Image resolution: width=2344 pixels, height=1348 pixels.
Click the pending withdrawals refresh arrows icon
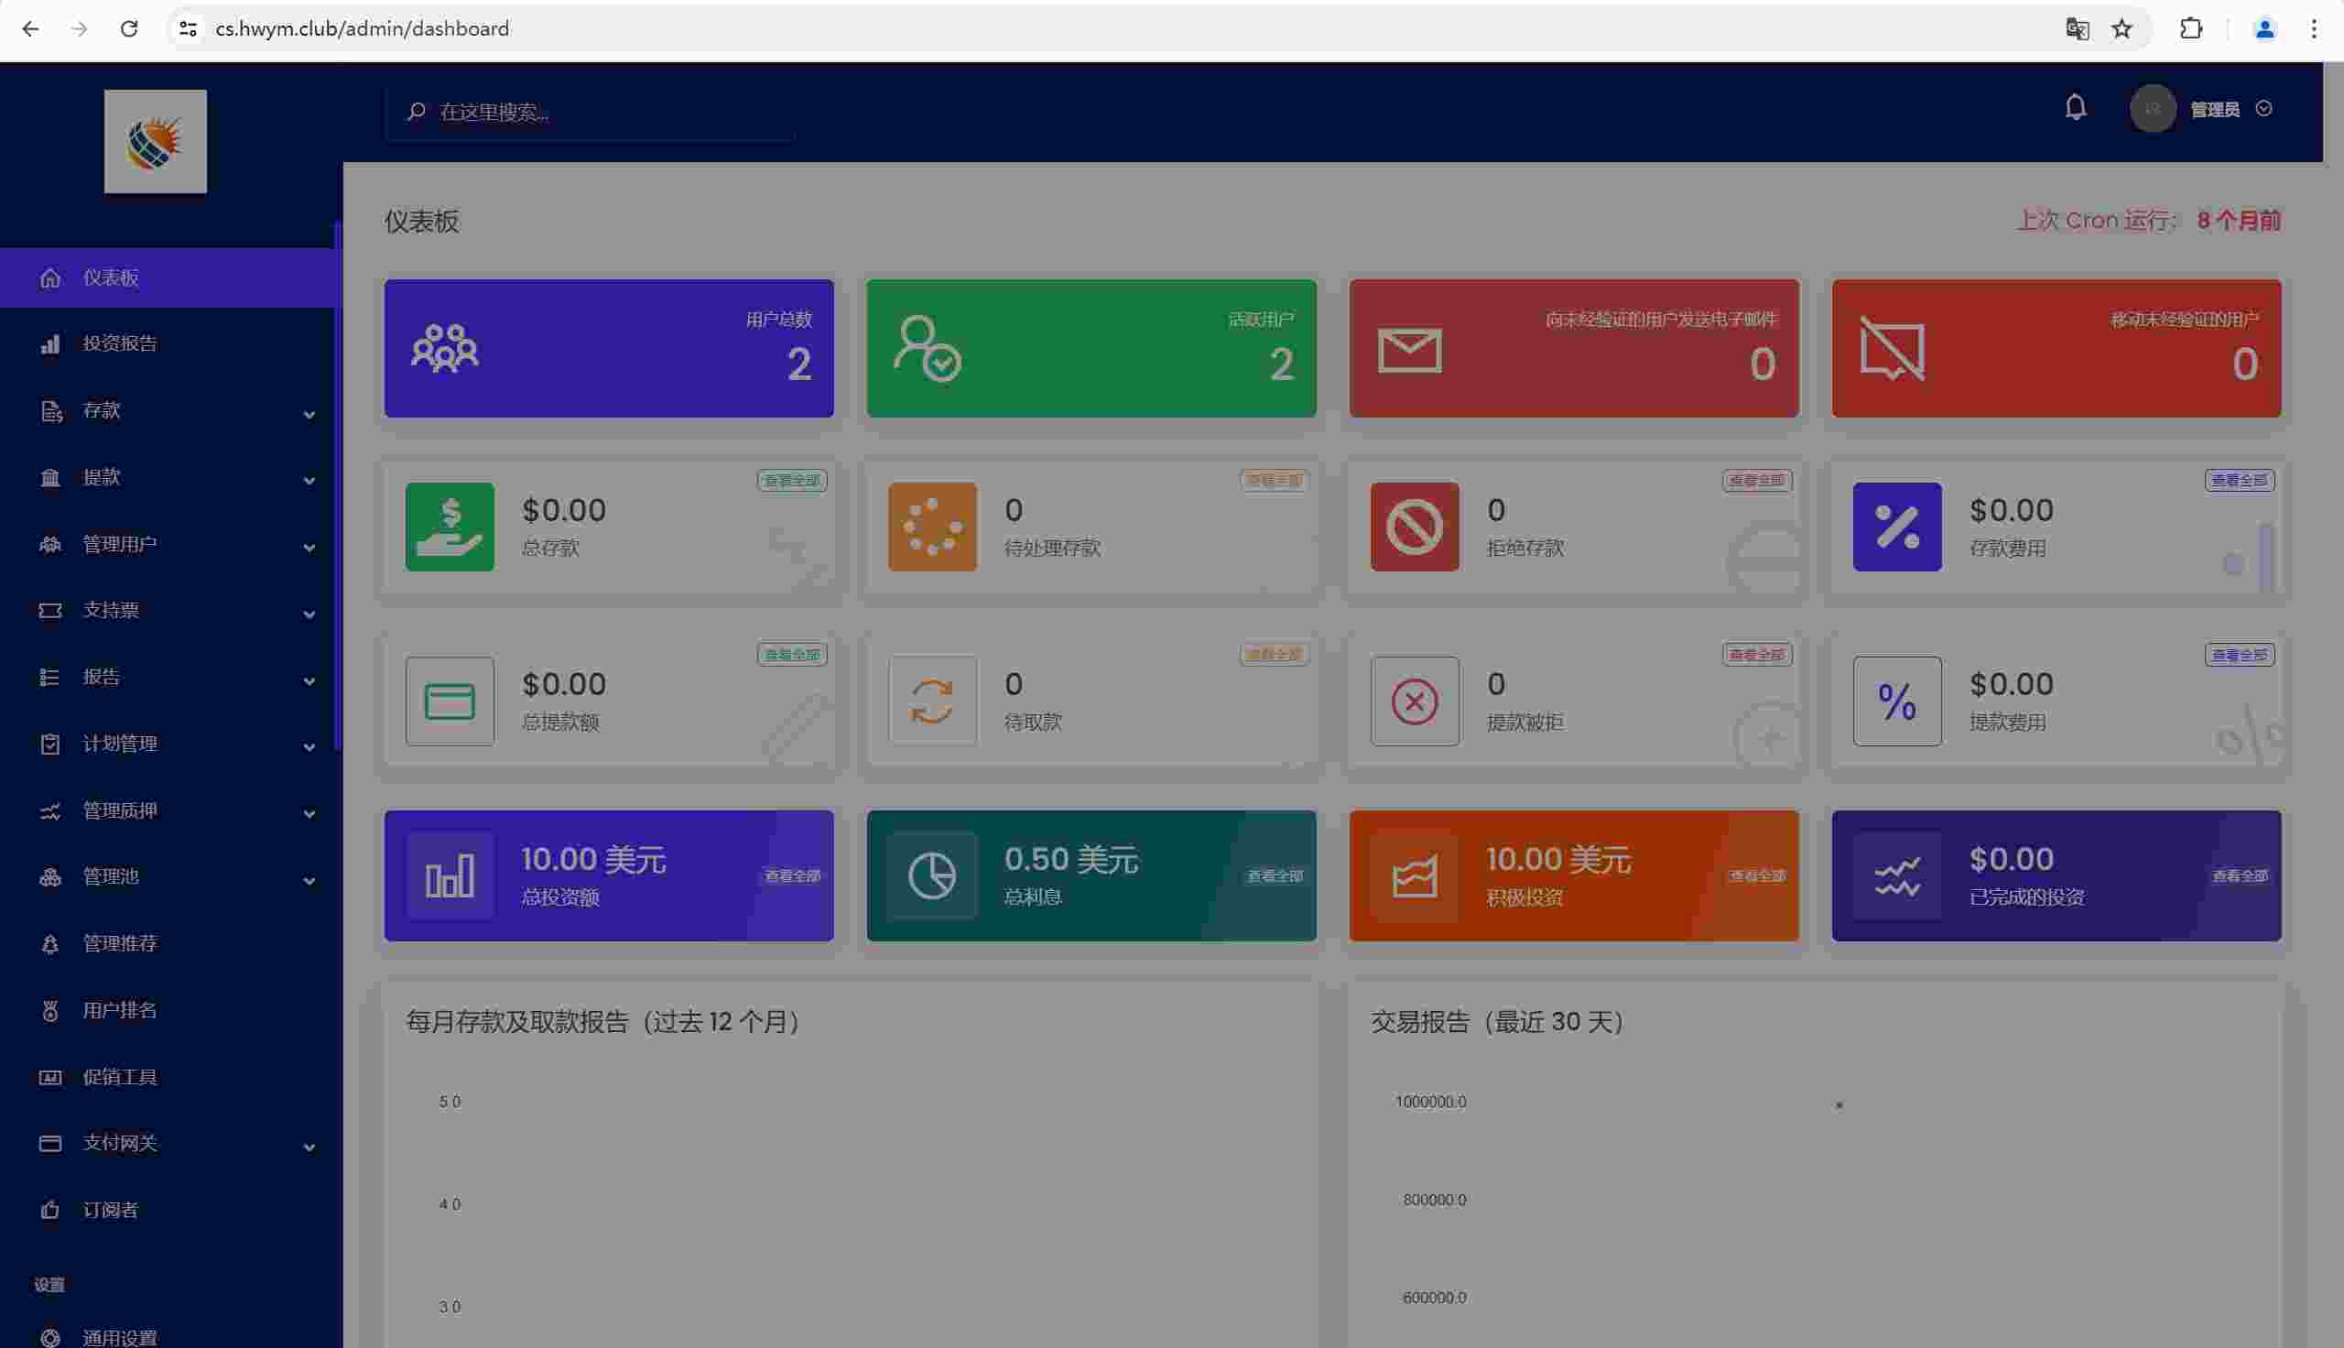[932, 701]
